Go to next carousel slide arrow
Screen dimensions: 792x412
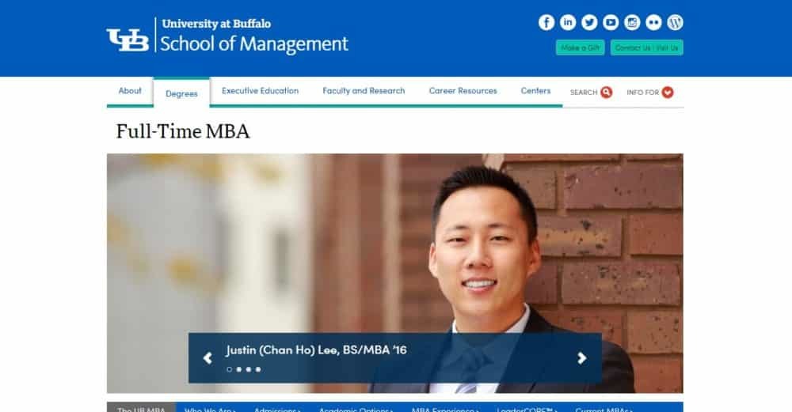pyautogui.click(x=582, y=358)
